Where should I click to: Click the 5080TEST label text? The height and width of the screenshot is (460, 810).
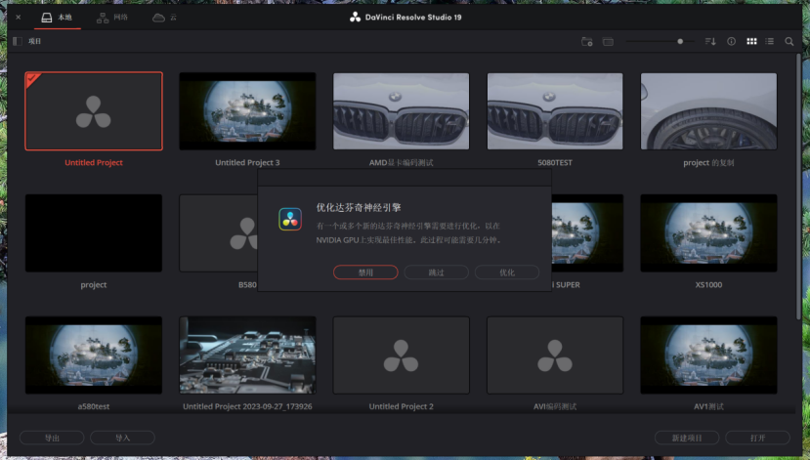555,163
